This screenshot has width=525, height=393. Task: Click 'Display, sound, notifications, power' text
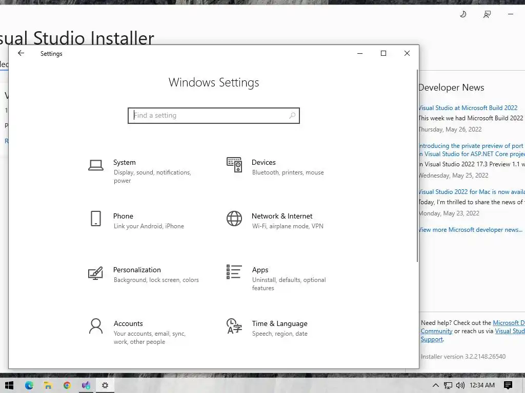point(152,177)
